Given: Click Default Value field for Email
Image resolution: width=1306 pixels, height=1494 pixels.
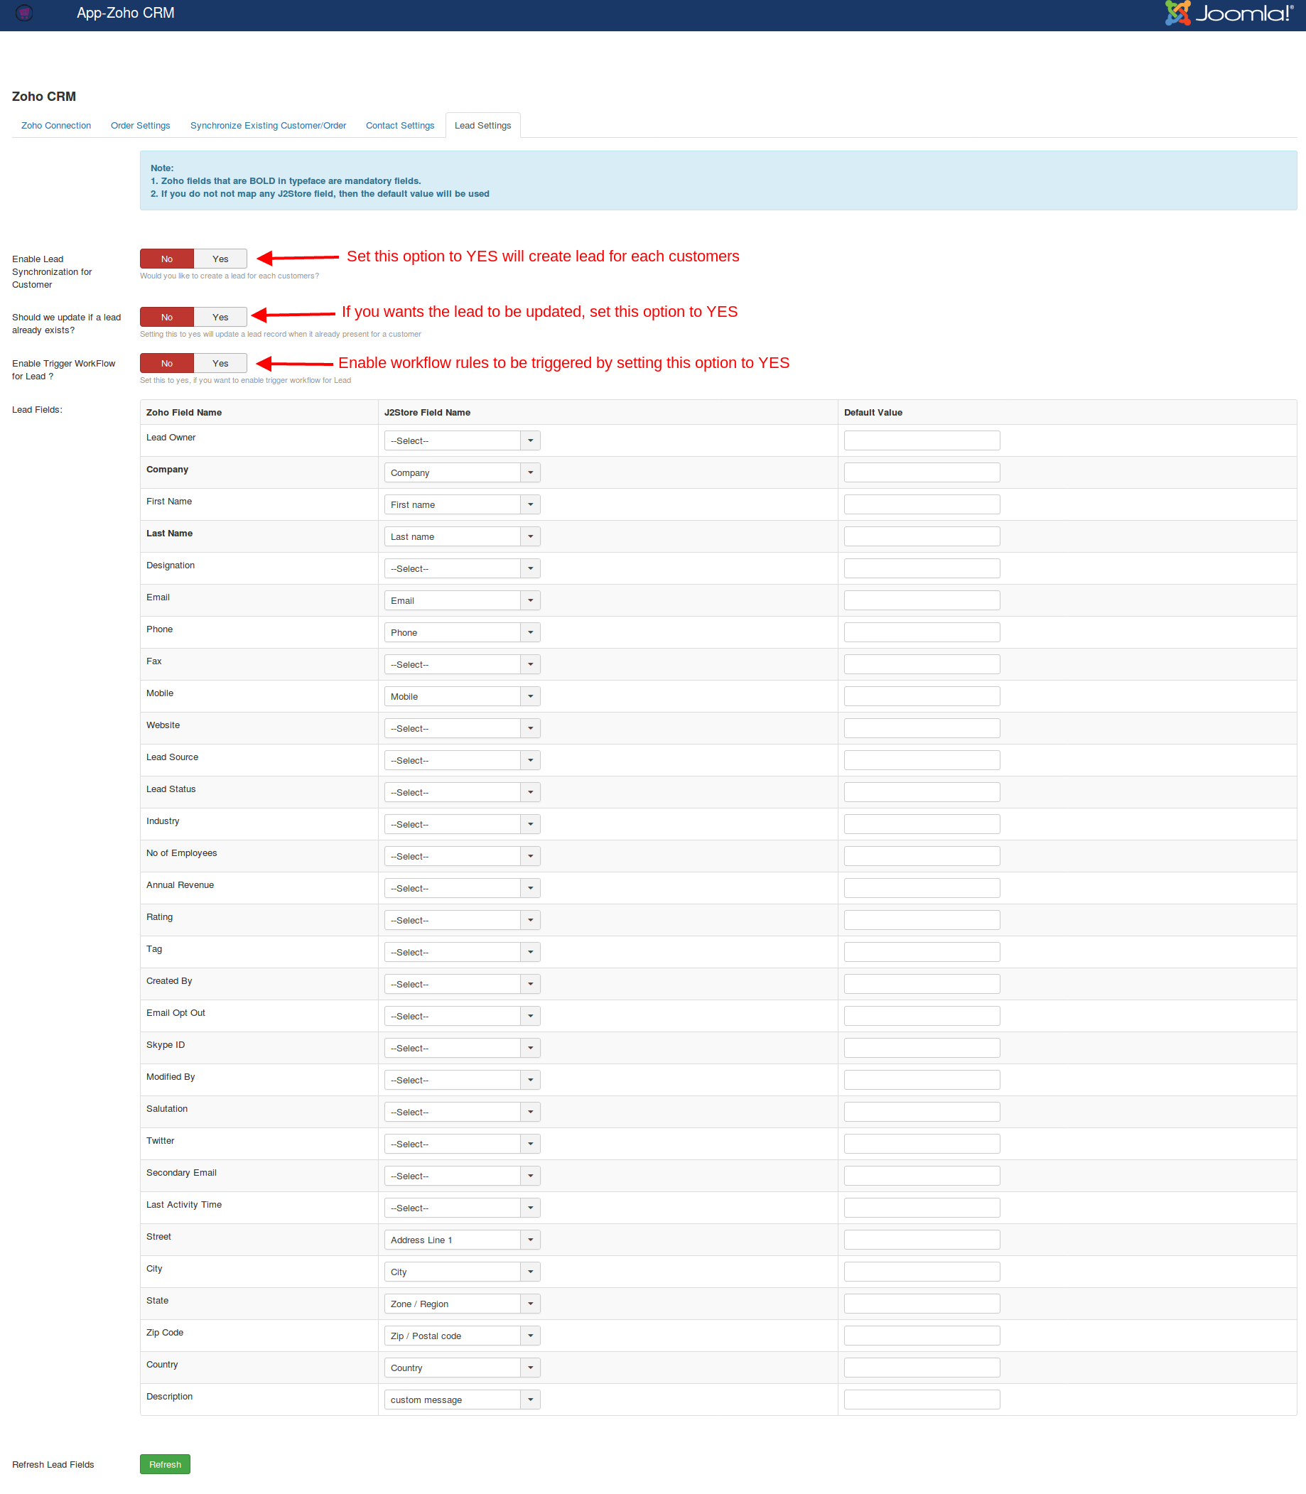Looking at the screenshot, I should tap(922, 600).
